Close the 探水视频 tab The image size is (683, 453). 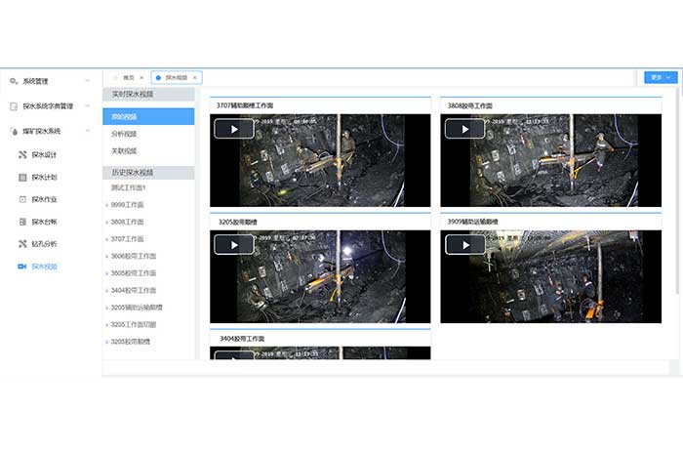click(x=195, y=77)
